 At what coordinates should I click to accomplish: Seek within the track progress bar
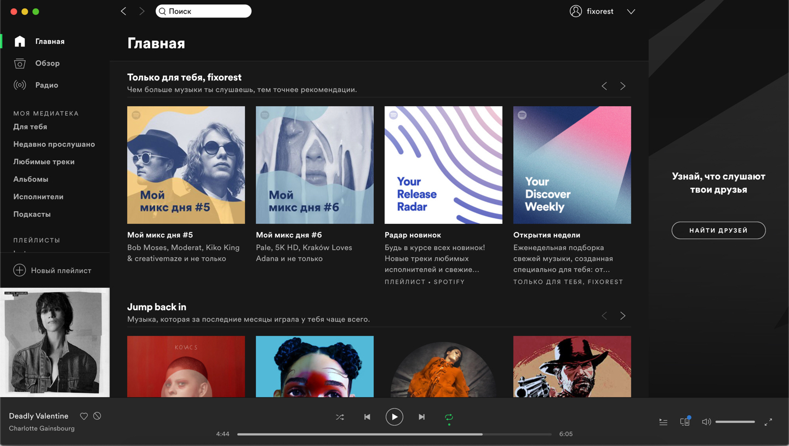tap(394, 434)
